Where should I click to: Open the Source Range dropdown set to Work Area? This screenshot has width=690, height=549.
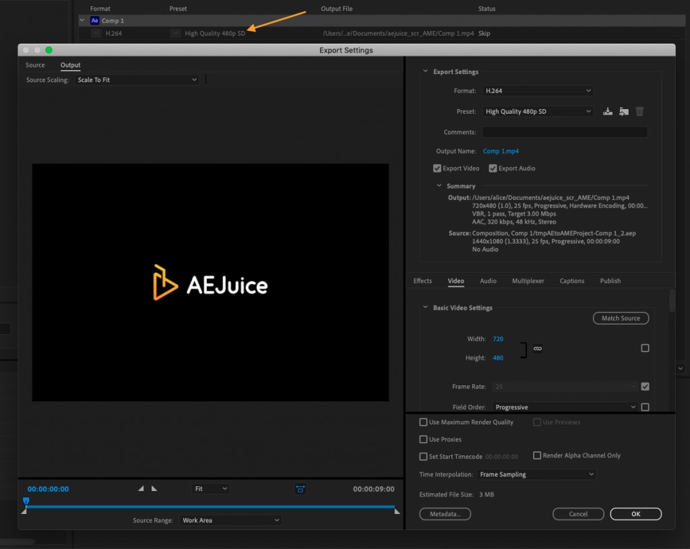(230, 520)
